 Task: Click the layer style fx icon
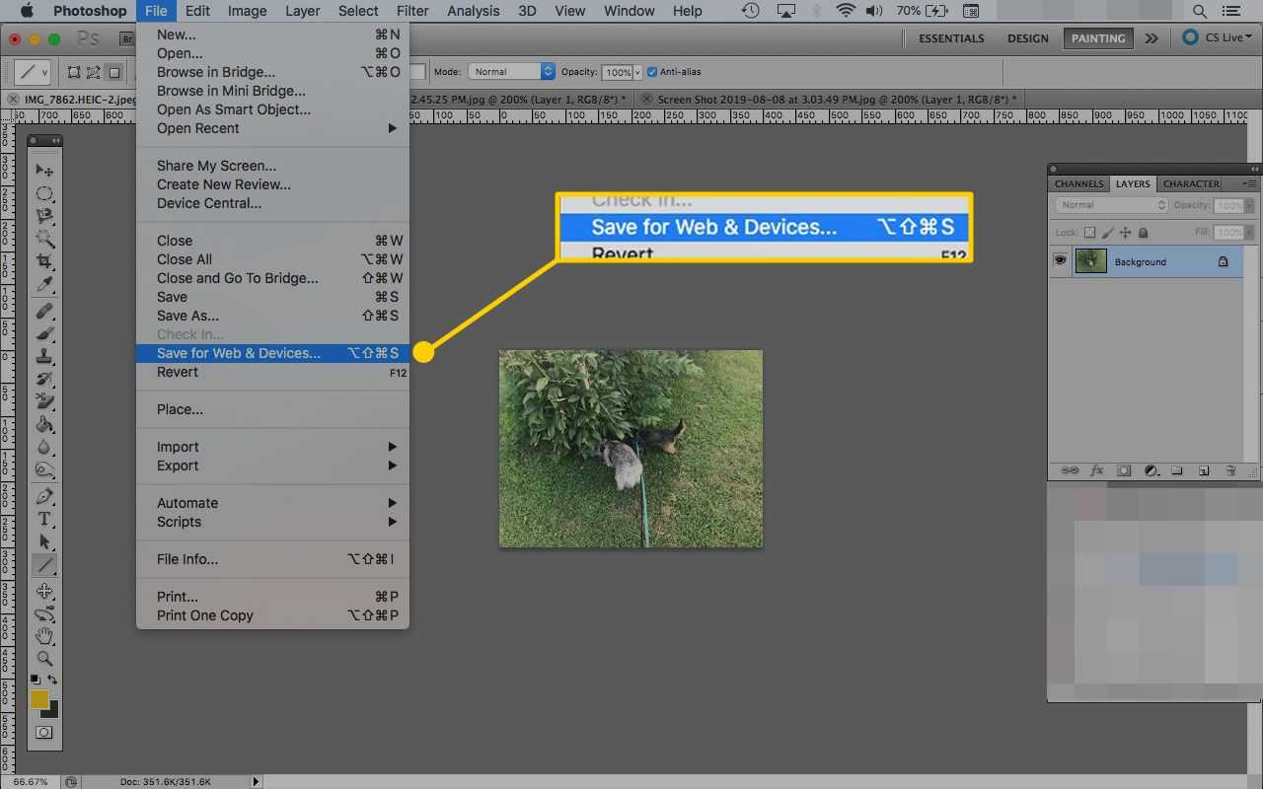(x=1096, y=470)
